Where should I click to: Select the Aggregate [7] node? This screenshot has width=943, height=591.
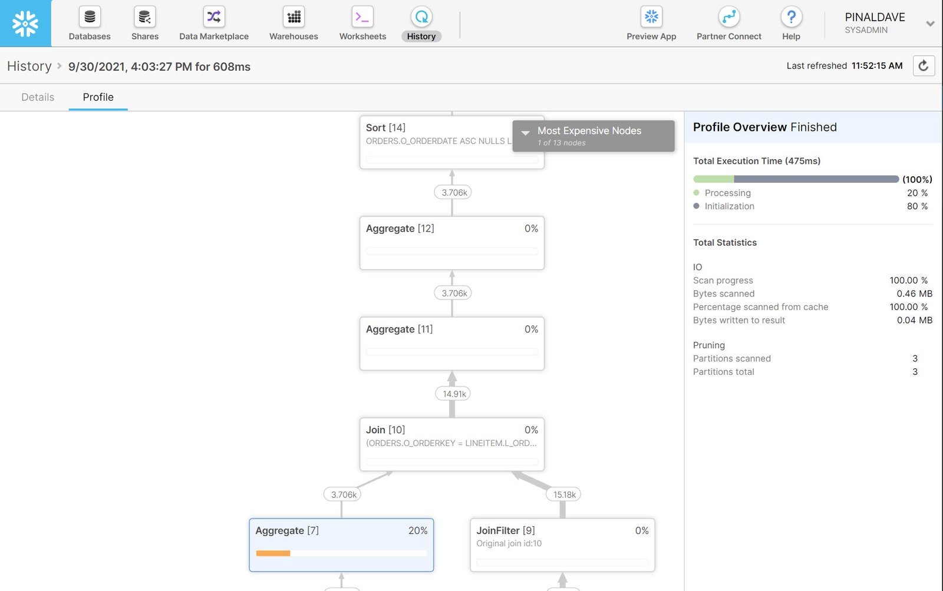point(341,544)
